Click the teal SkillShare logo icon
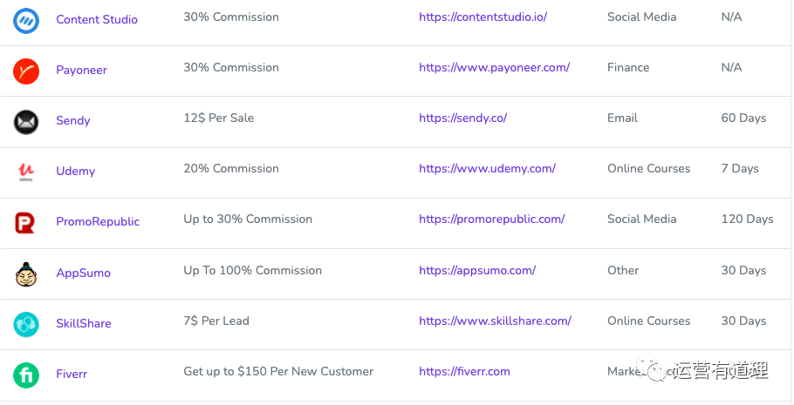 pyautogui.click(x=26, y=325)
